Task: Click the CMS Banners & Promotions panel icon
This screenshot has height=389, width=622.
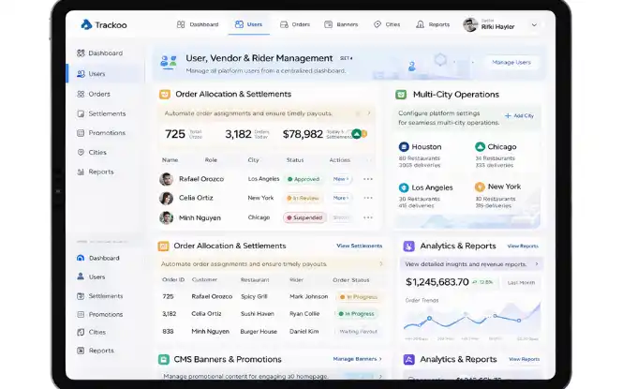Action: (164, 359)
